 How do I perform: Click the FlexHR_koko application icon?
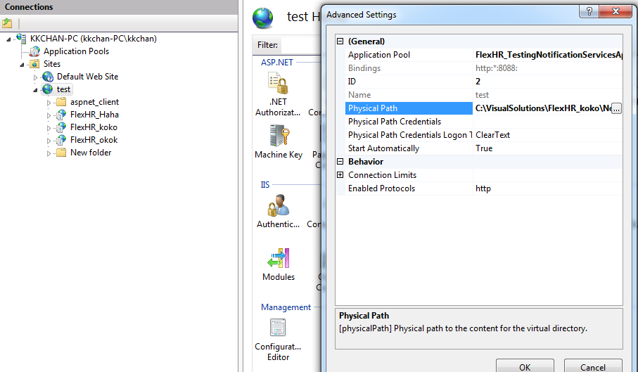pos(61,127)
